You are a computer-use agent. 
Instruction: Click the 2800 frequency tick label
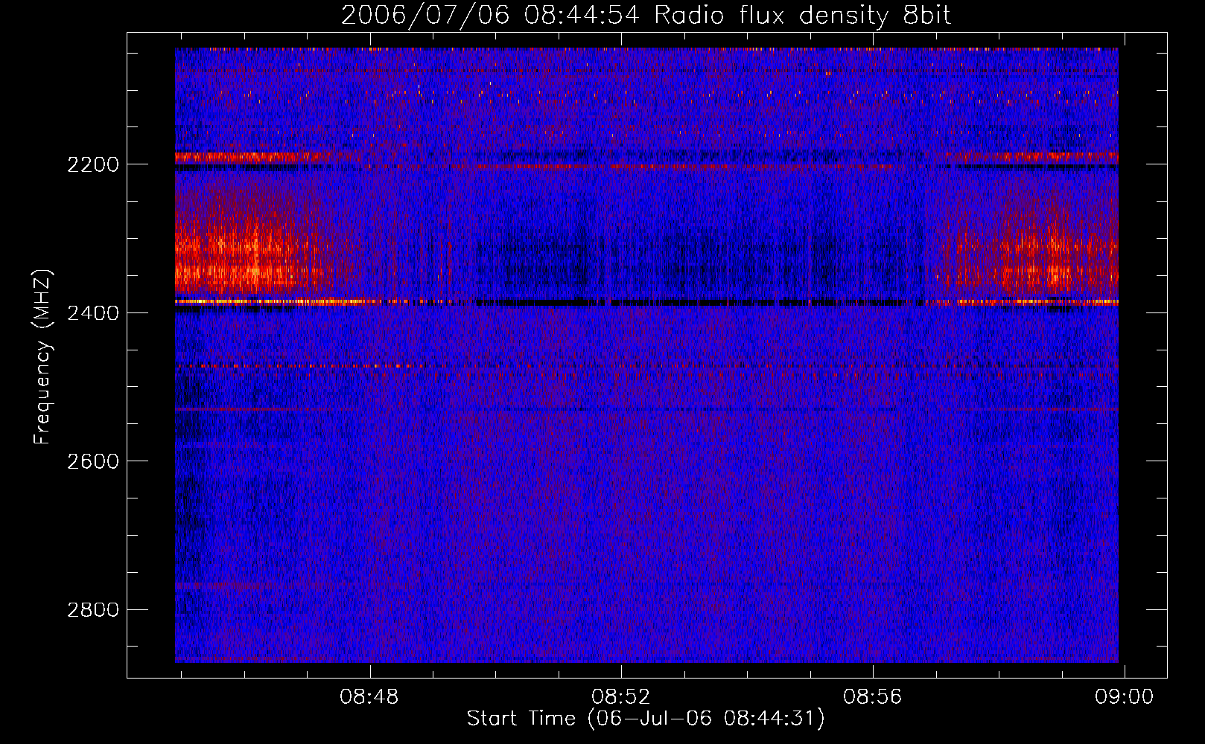(93, 610)
